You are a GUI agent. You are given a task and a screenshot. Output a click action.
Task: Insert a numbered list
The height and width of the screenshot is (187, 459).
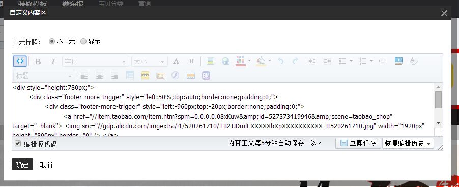tap(363, 61)
